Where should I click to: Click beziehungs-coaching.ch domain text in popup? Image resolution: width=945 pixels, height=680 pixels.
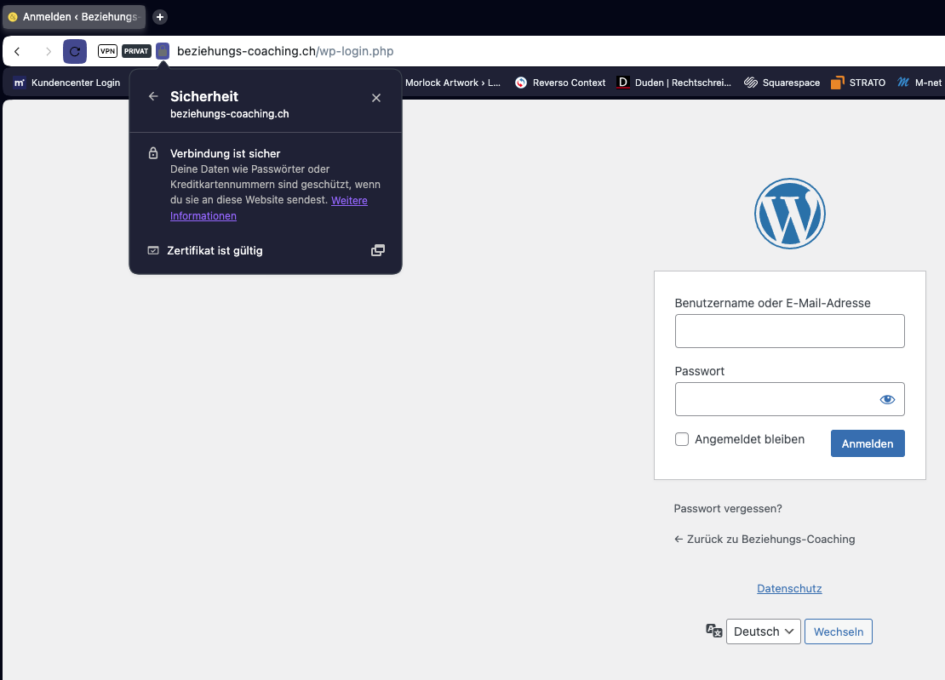[x=230, y=114]
